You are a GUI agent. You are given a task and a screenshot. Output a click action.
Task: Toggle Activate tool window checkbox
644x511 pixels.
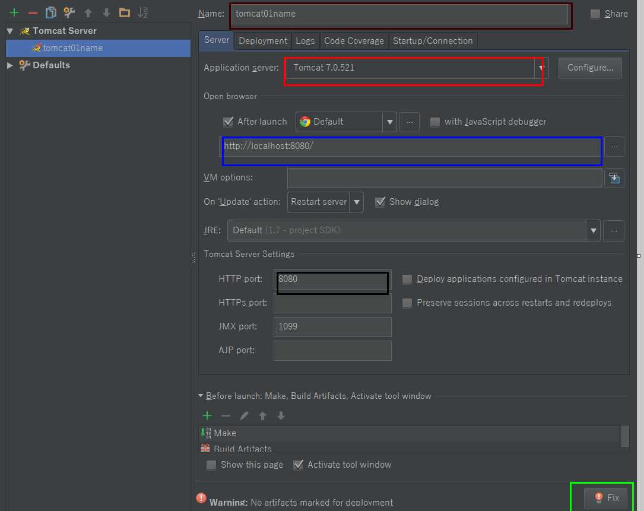tap(298, 465)
